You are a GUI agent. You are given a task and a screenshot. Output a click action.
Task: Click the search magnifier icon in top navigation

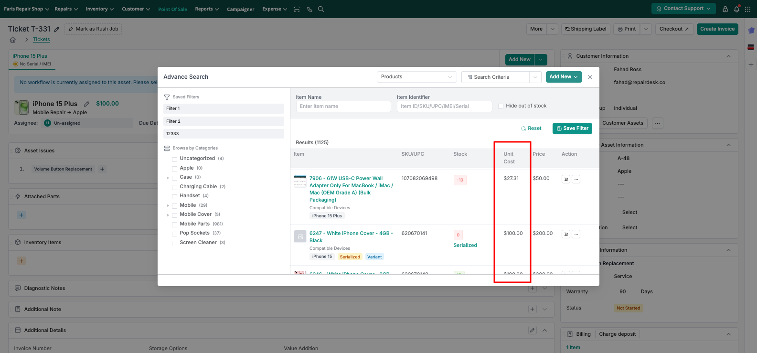(x=321, y=9)
